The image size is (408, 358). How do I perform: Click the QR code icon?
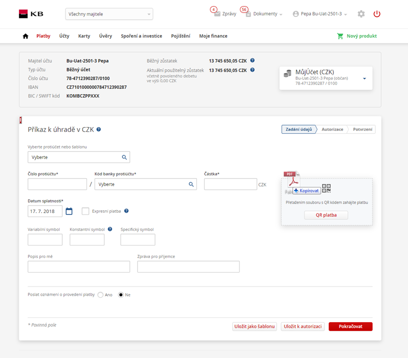tap(326, 188)
